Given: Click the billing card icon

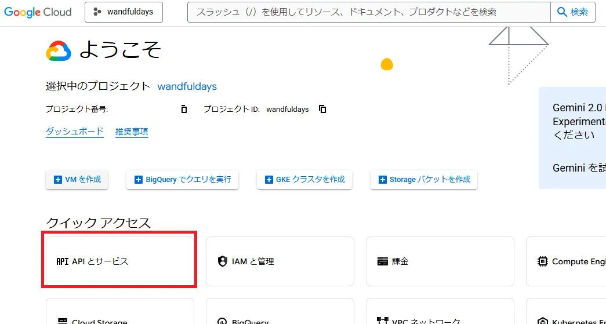Looking at the screenshot, I should 382,262.
